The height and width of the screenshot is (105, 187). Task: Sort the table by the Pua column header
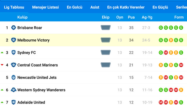pos(131,17)
